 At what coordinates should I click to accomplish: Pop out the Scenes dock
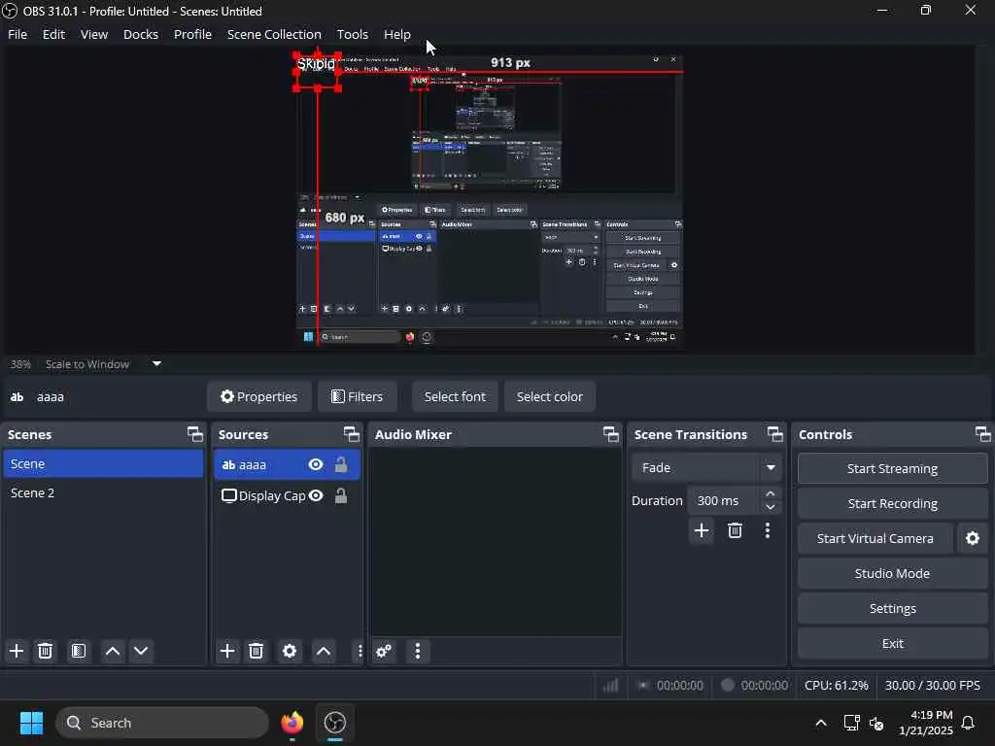[x=194, y=434]
